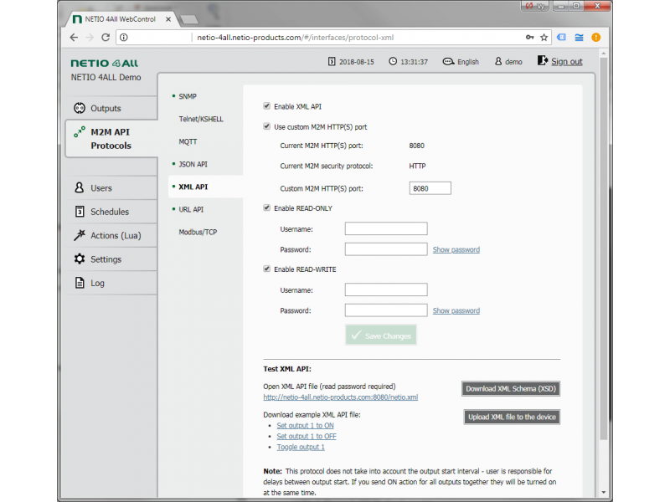This screenshot has height=502, width=670.
Task: Click the NETIO tab favicon
Action: pos(77,19)
